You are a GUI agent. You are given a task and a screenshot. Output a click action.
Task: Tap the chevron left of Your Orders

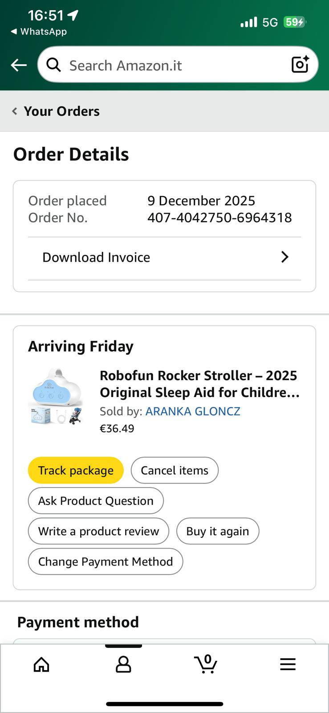tap(15, 111)
